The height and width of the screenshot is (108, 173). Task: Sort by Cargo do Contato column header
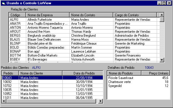[135, 15]
